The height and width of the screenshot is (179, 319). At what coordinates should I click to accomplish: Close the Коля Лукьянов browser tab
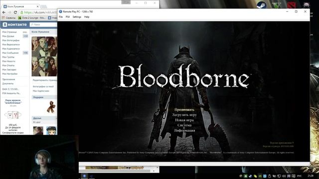38,6
